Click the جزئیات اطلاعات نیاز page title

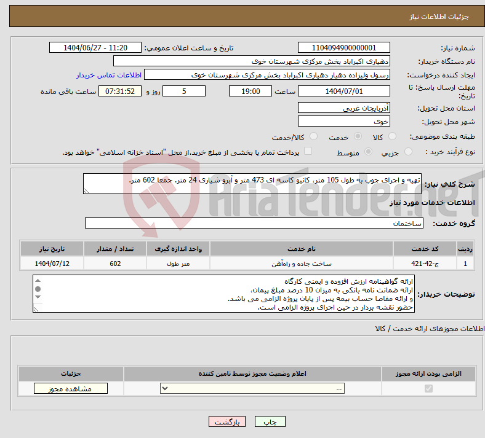(439, 17)
